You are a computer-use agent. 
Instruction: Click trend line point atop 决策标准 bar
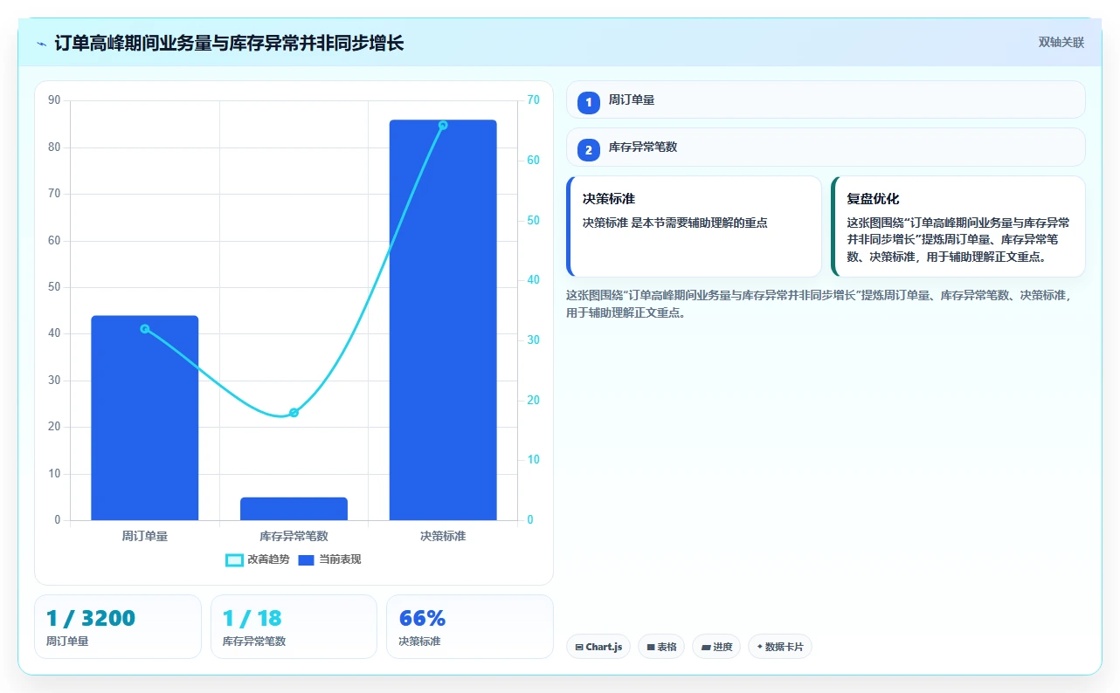point(443,126)
